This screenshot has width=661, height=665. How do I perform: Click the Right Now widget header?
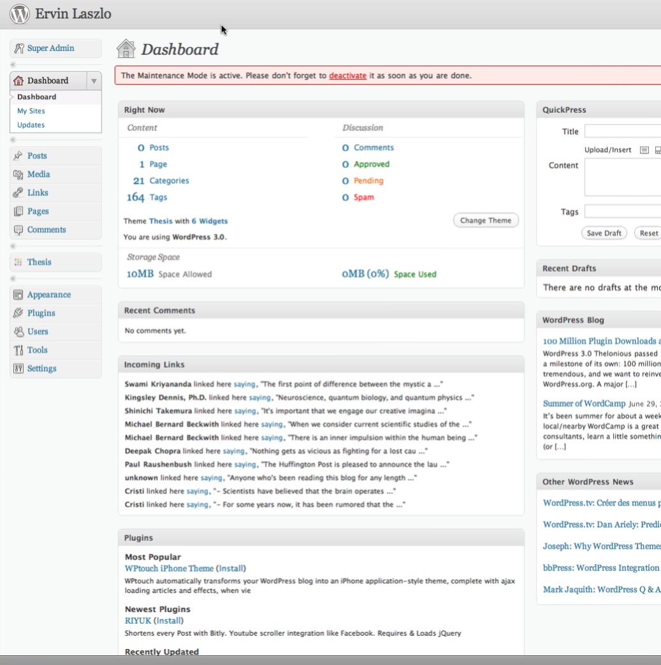coord(321,110)
